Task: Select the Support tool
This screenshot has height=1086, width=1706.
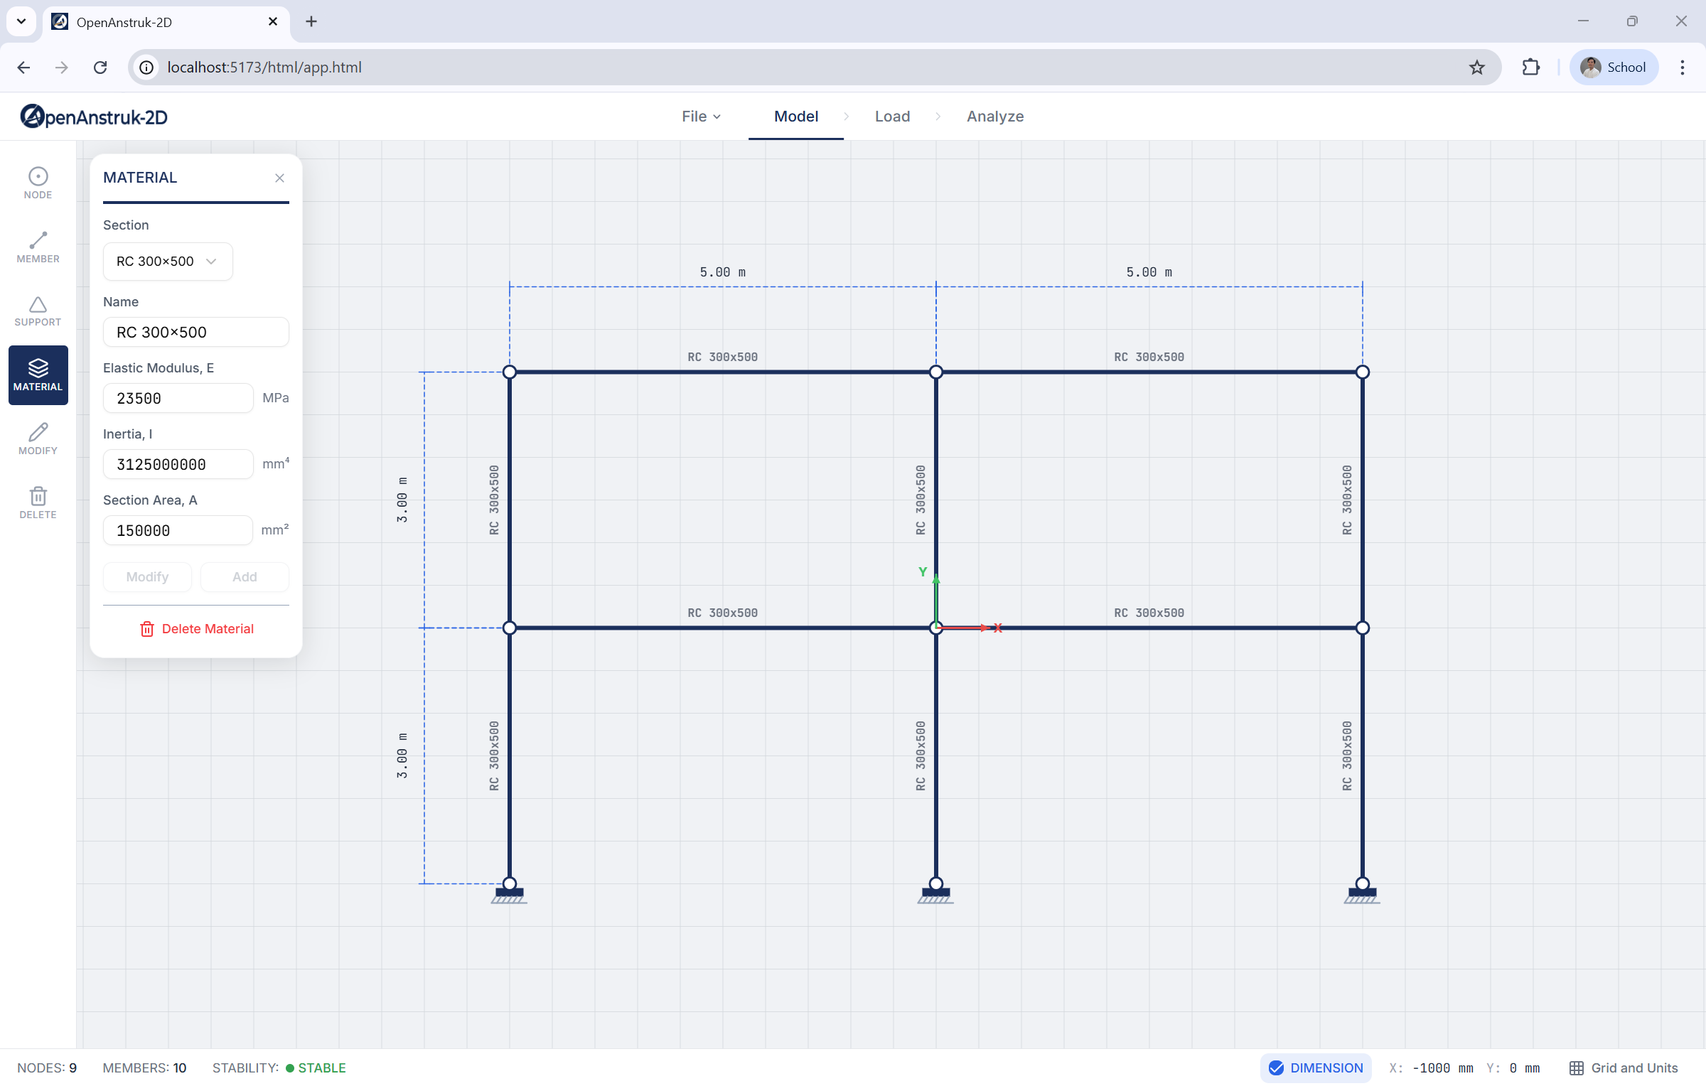Action: pos(38,311)
